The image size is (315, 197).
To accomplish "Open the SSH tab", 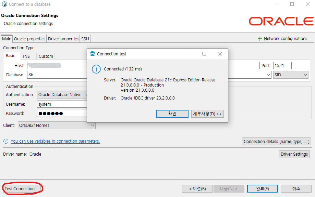I will (85, 39).
